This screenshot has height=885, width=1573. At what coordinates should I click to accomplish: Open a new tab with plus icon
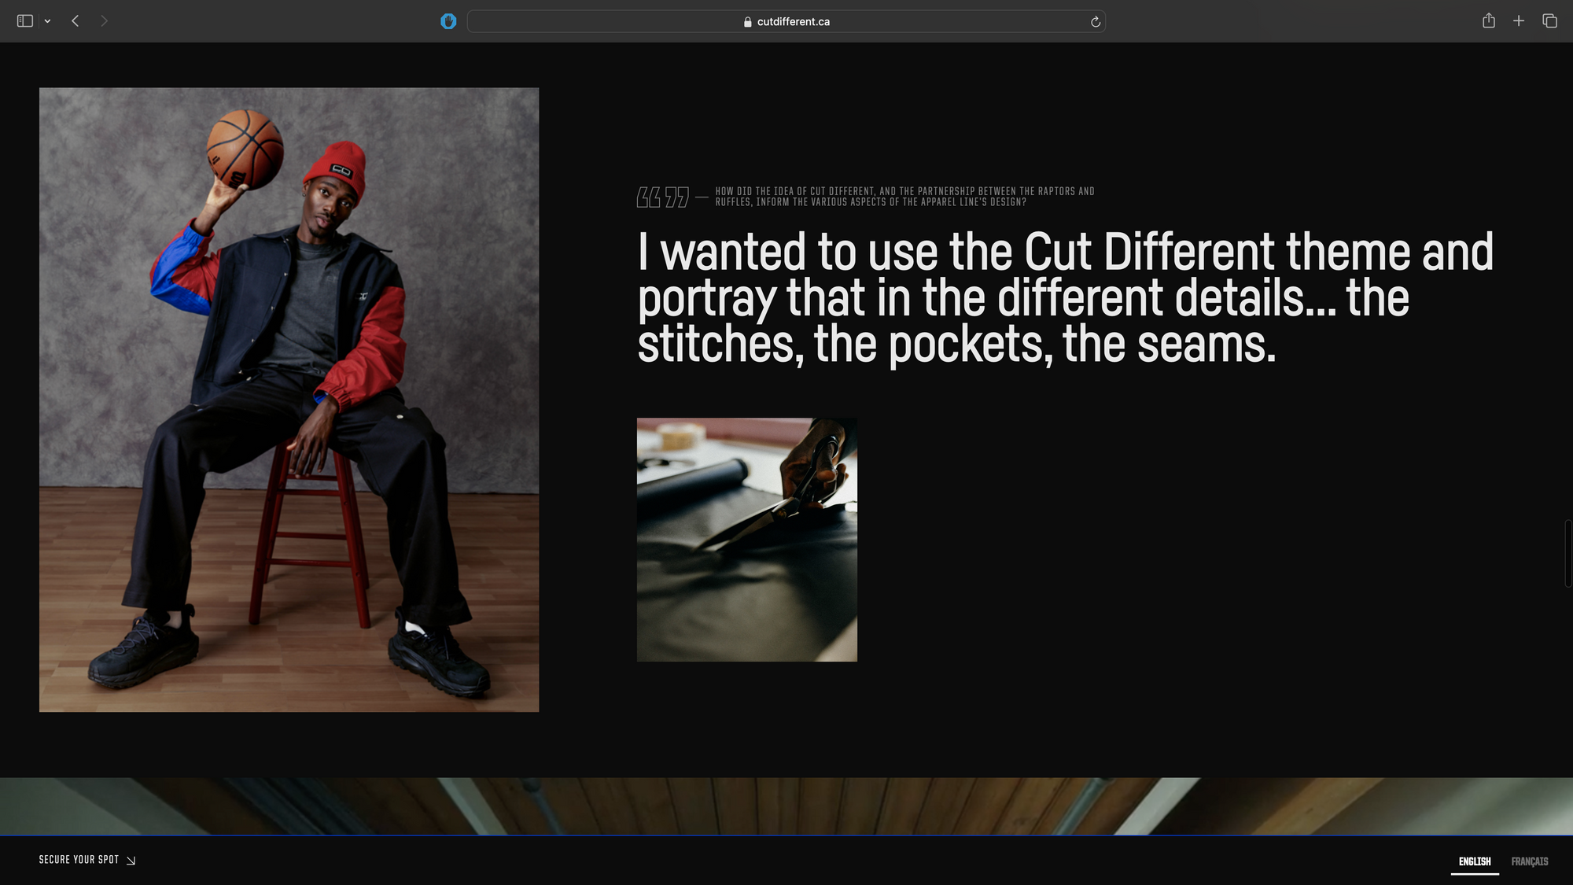[x=1519, y=21]
